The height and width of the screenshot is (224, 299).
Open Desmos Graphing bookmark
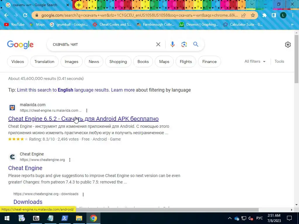point(199,24)
